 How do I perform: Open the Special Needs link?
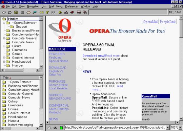(59, 61)
